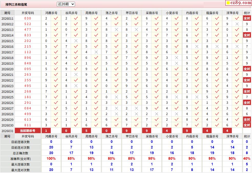Click the 全对 badge in row 2026022
Screen dimensions: 252x173
click(247, 80)
